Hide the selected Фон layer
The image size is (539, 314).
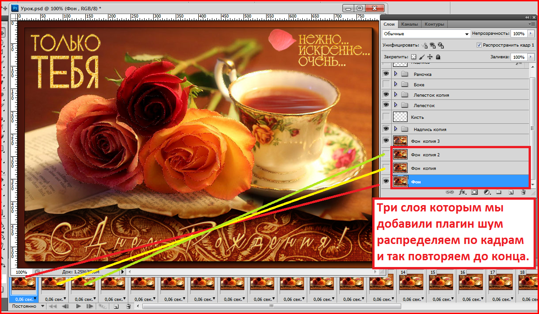click(386, 181)
